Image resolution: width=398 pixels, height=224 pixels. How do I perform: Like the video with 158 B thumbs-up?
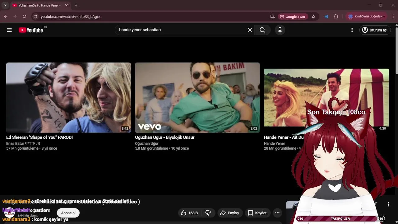pos(189,213)
